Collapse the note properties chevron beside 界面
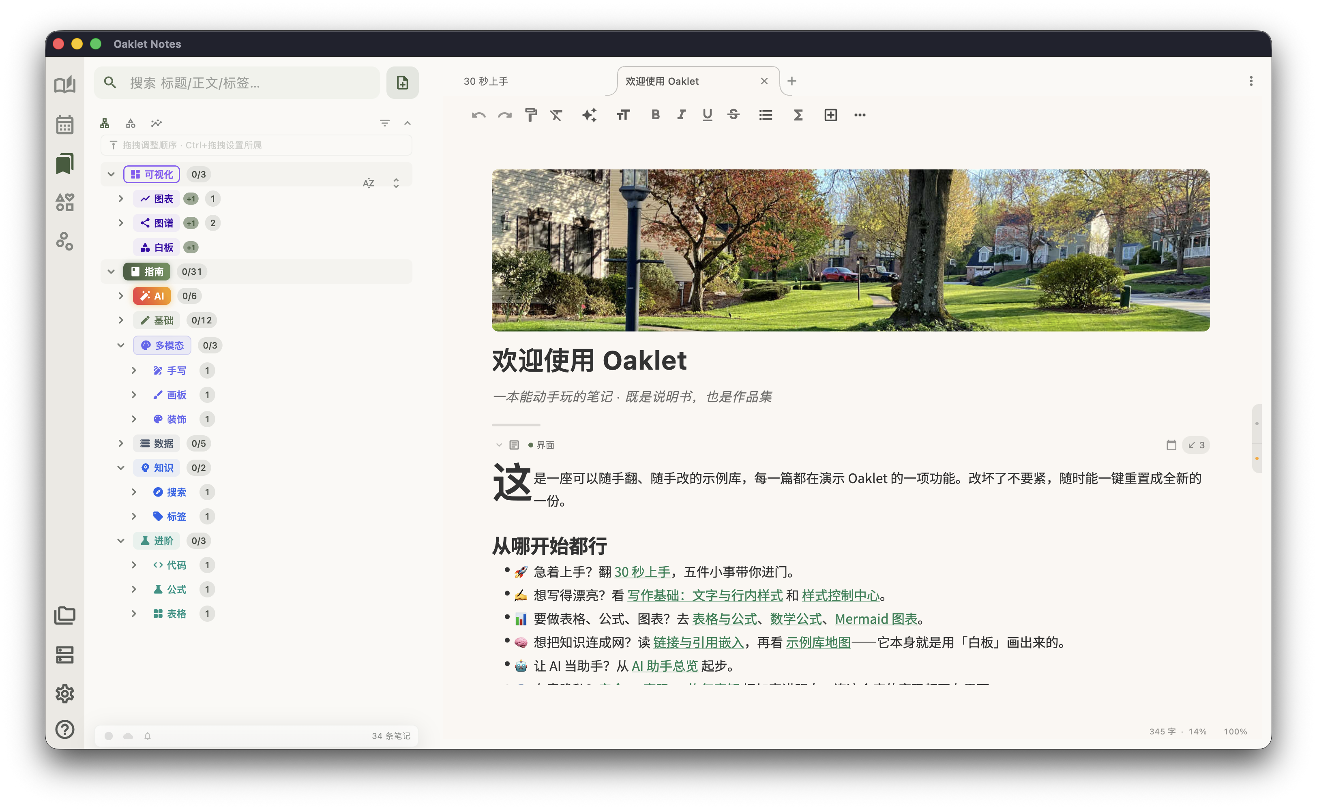The width and height of the screenshot is (1317, 809). click(x=499, y=445)
